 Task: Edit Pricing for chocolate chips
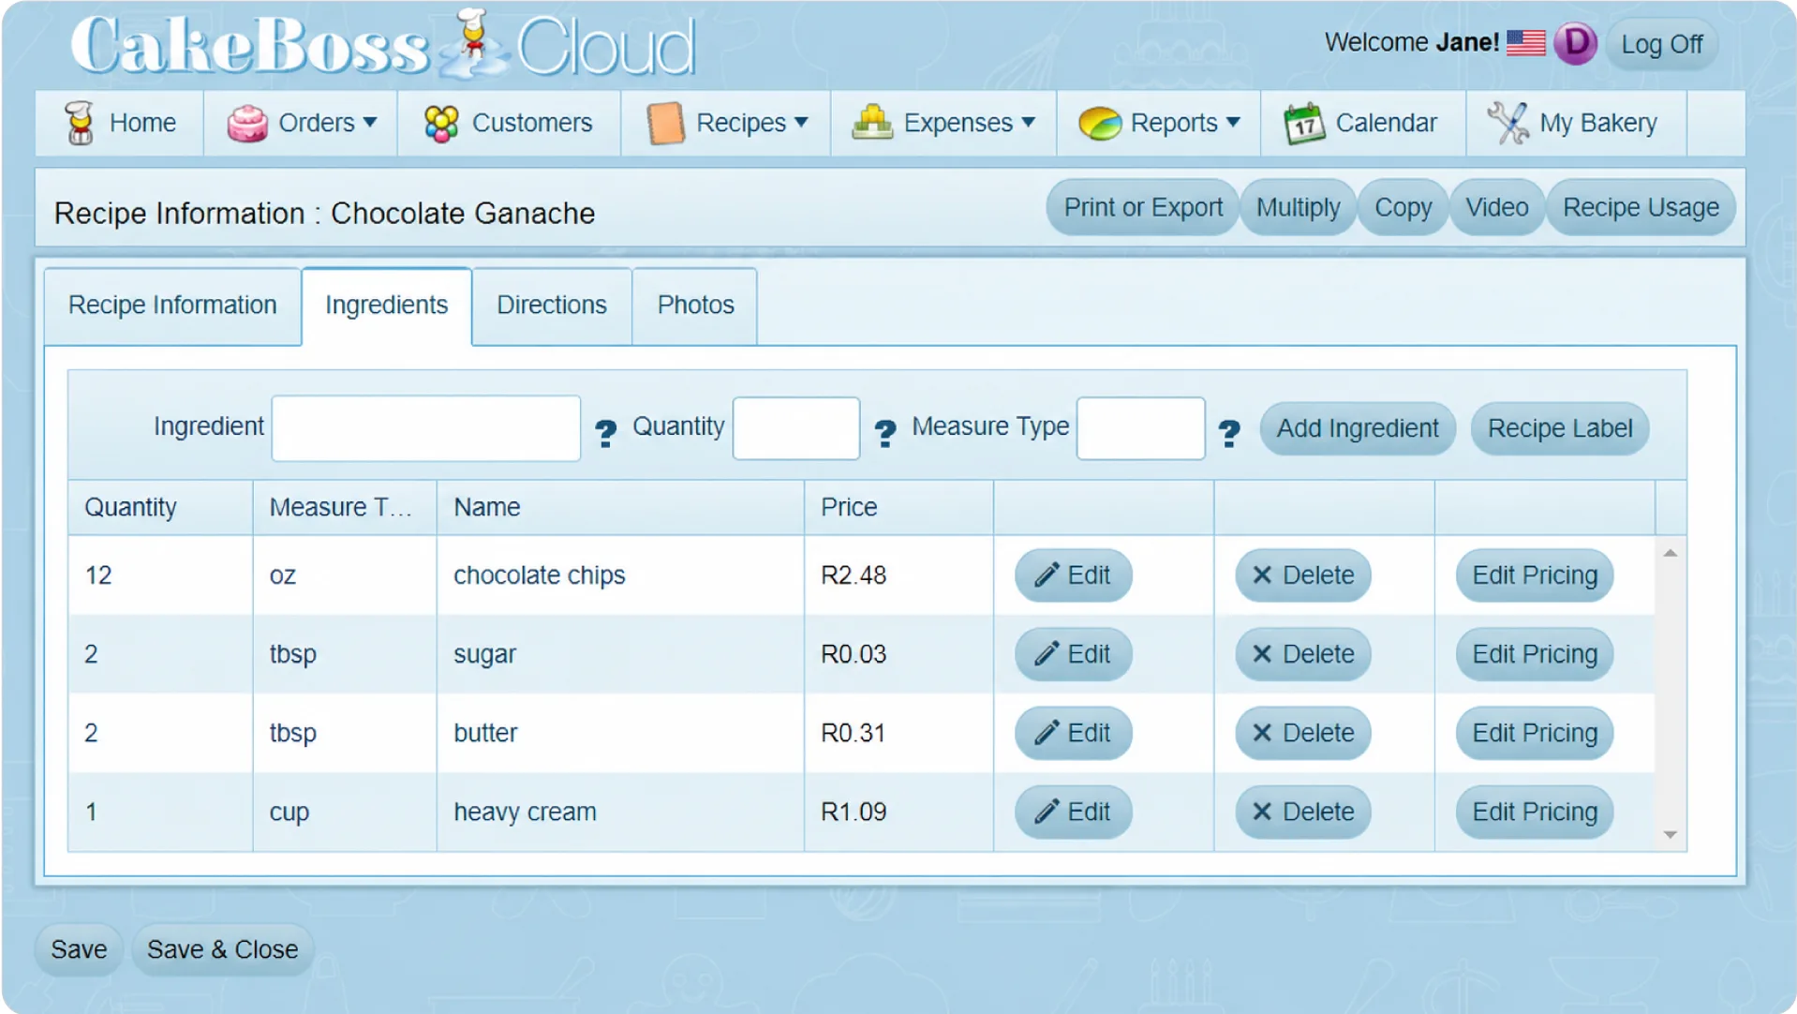[1535, 575]
